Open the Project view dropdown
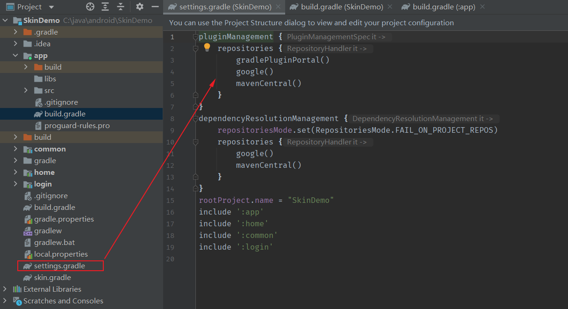Viewport: 568px width, 309px height. (51, 7)
